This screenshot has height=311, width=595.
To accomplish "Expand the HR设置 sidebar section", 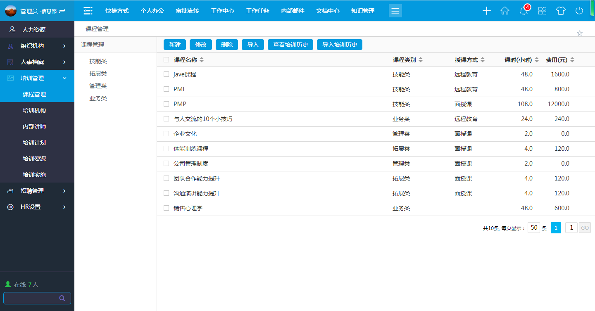I will (x=64, y=207).
